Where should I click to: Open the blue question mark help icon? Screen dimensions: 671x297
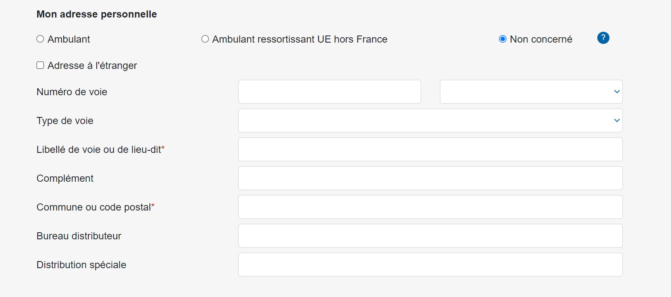[x=603, y=38]
